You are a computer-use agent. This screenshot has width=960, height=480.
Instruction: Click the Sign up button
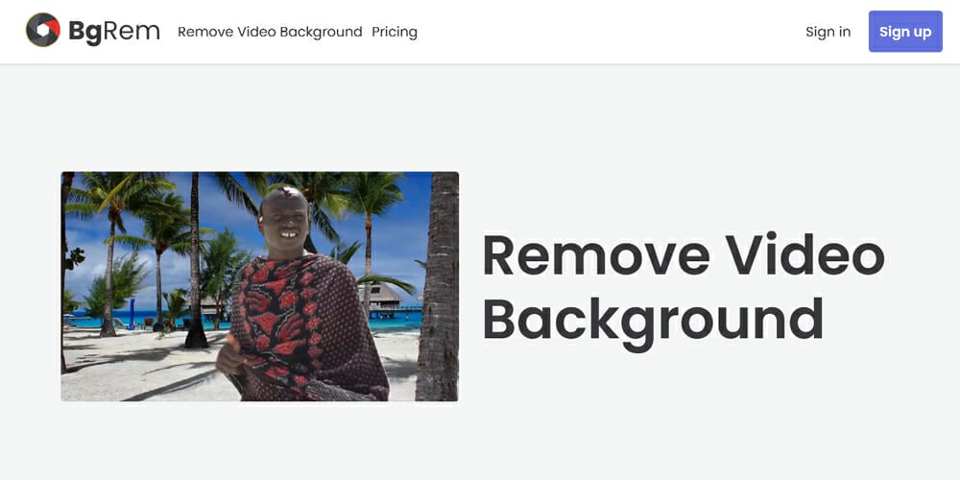click(x=905, y=32)
